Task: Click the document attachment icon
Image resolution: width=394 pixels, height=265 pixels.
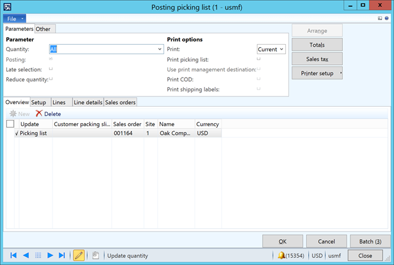Action: tap(95, 256)
